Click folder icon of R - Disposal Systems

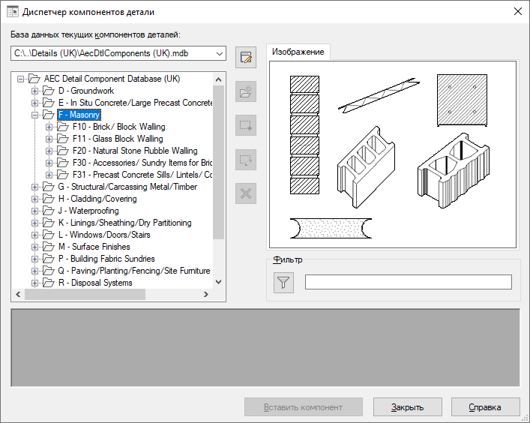(49, 283)
